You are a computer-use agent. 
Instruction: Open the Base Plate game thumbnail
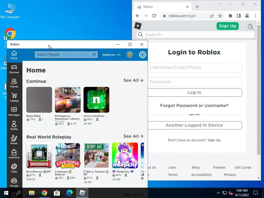point(39,100)
